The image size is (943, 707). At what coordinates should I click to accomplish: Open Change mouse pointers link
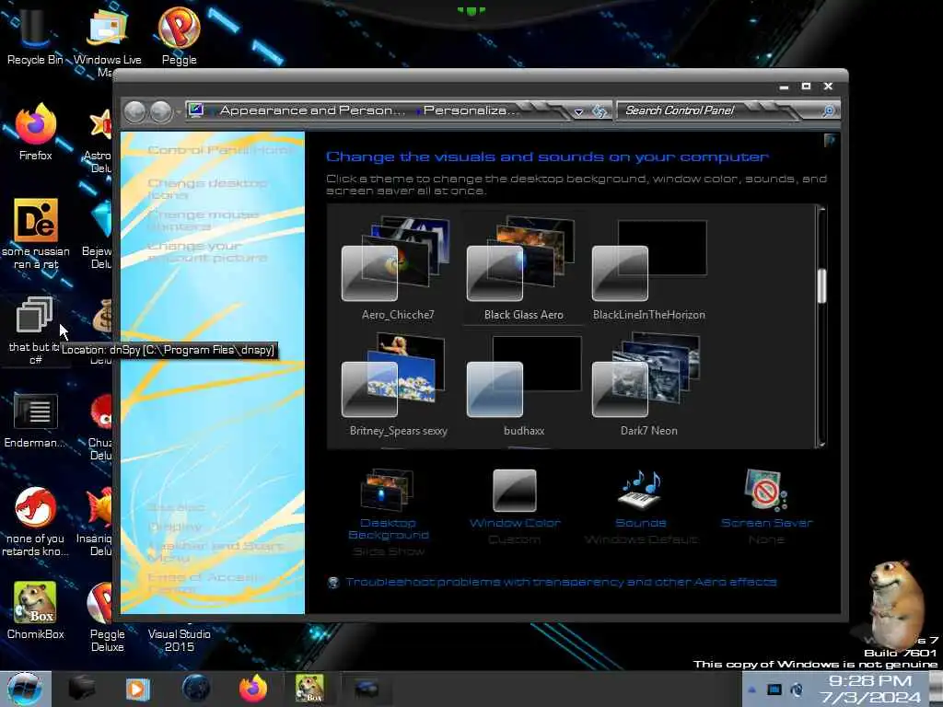coord(203,220)
